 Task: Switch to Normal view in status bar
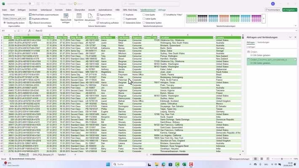pos(255,159)
